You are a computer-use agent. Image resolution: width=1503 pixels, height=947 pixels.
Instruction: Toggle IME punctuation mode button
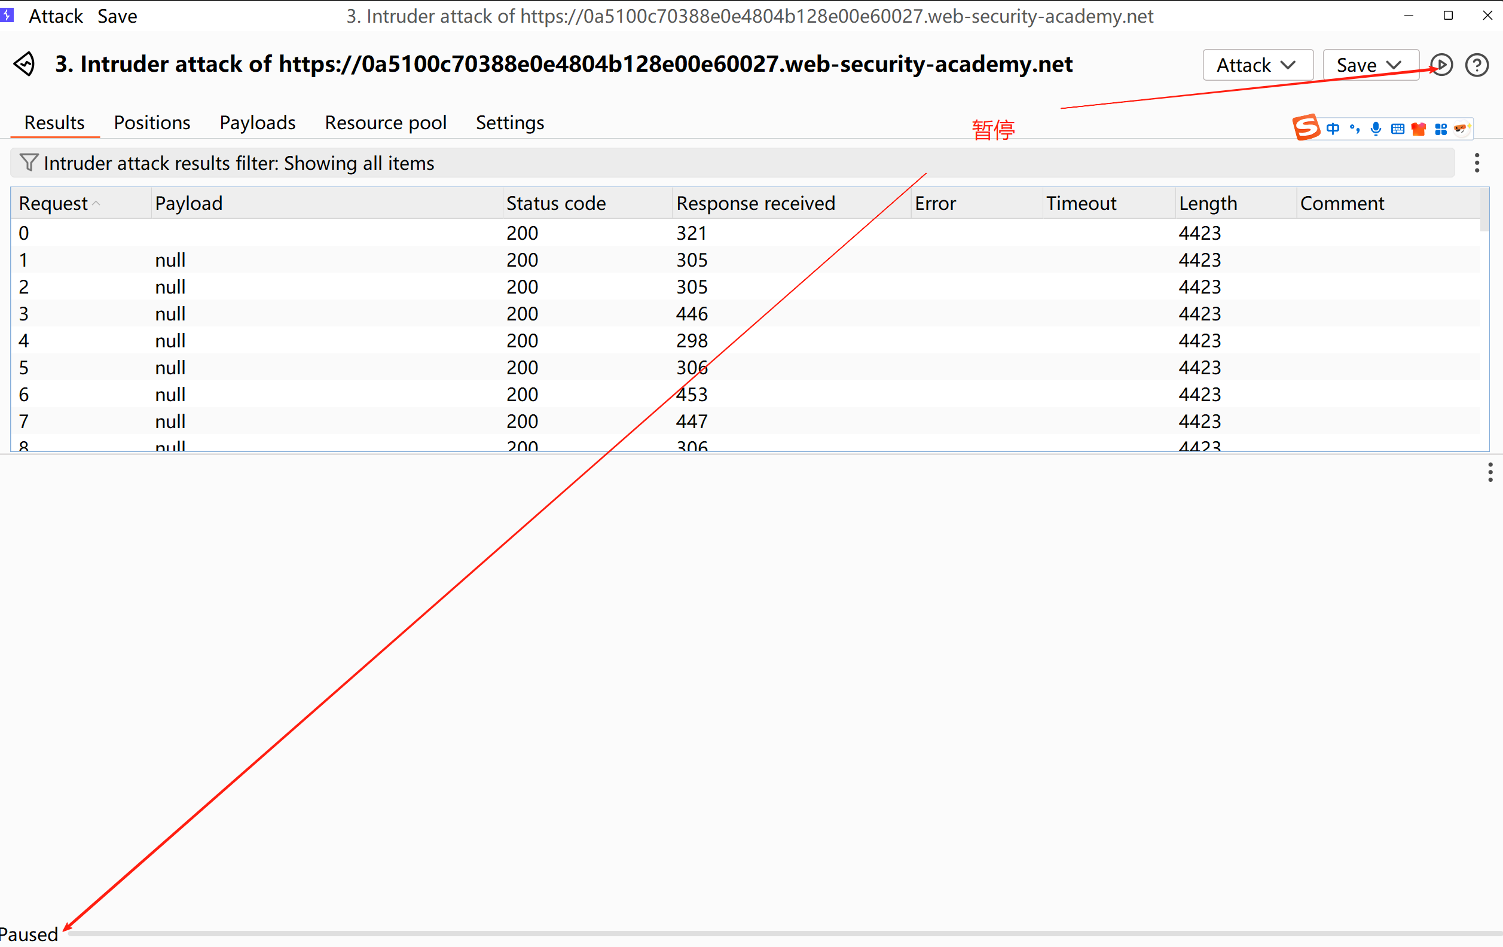click(1355, 129)
